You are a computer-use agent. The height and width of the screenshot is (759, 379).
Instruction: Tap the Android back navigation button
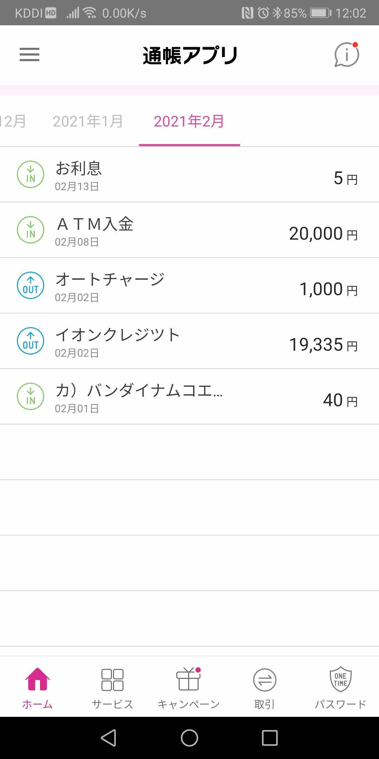(x=109, y=738)
